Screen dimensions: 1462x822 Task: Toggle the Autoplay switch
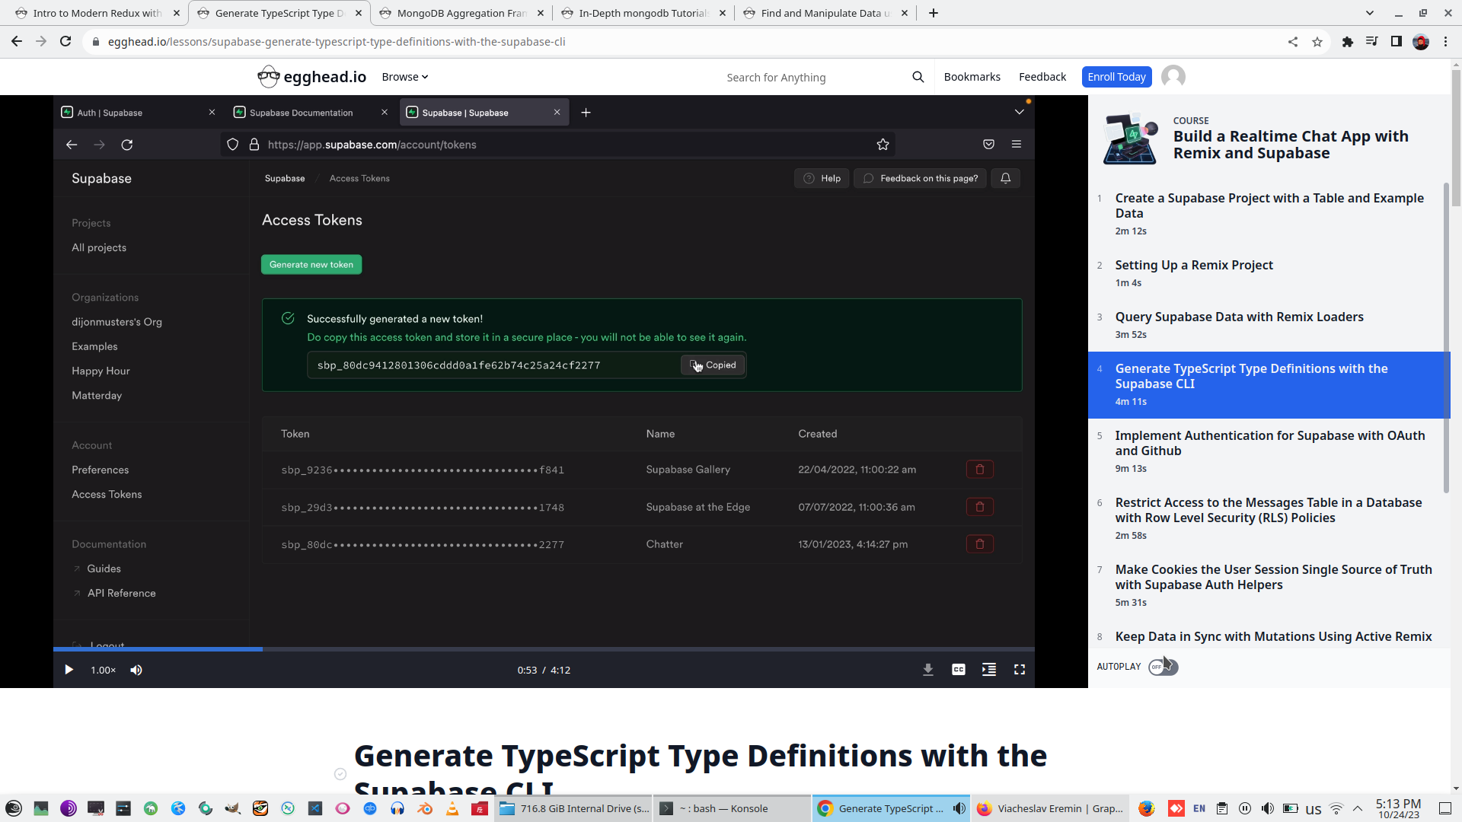point(1163,667)
